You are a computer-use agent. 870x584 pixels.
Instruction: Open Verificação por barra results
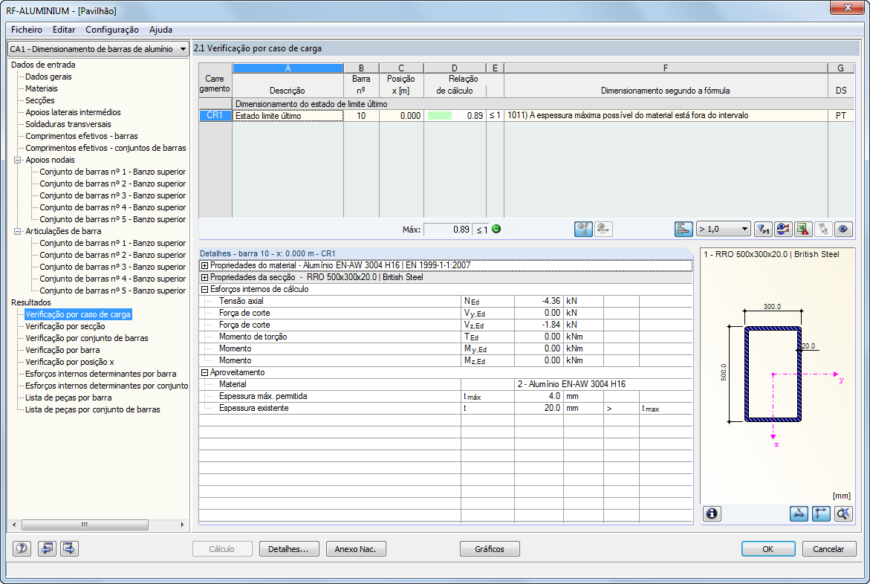pyautogui.click(x=62, y=350)
